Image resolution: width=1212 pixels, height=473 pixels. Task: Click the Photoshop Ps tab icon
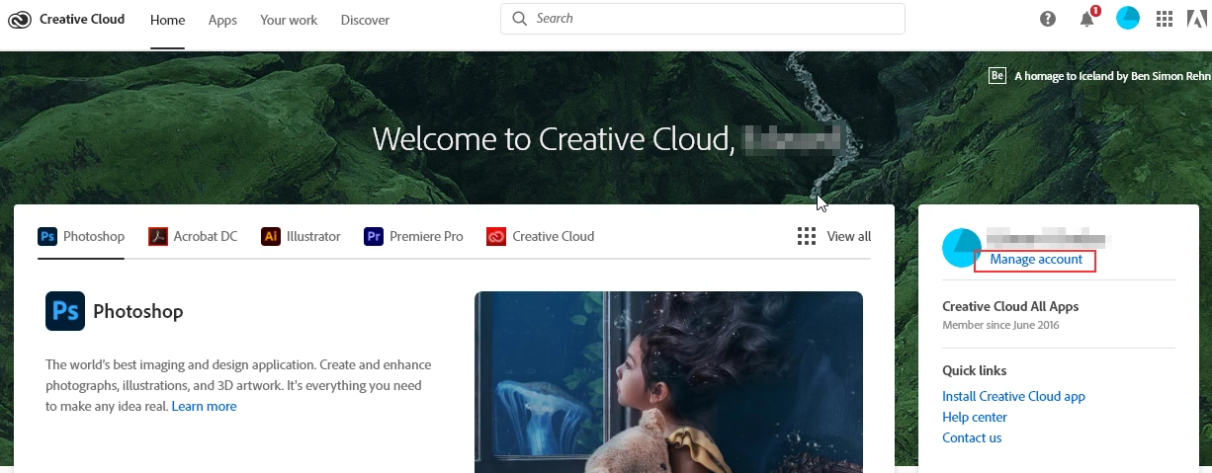coord(47,236)
